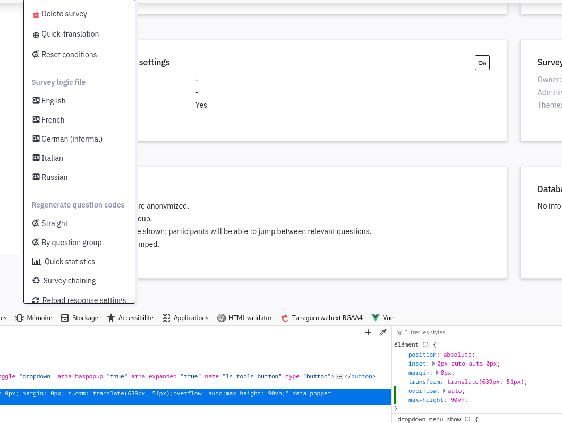Expand the overflow property triangle
Viewport: 562px width, 423px height.
445,391
